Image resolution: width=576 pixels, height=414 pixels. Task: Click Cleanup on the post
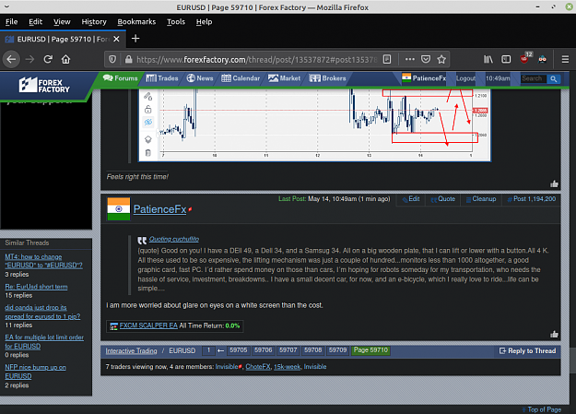coord(481,199)
